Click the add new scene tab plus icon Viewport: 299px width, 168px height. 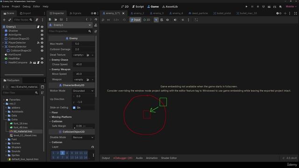point(285,14)
